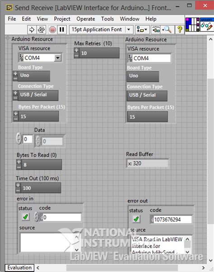The image size is (214, 272).
Task: Show Context Help question mark
Action: [180, 30]
